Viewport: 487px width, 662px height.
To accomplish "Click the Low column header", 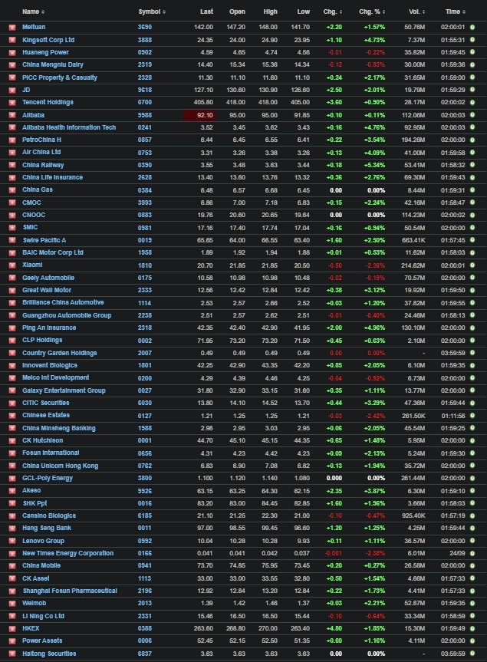I will [304, 12].
